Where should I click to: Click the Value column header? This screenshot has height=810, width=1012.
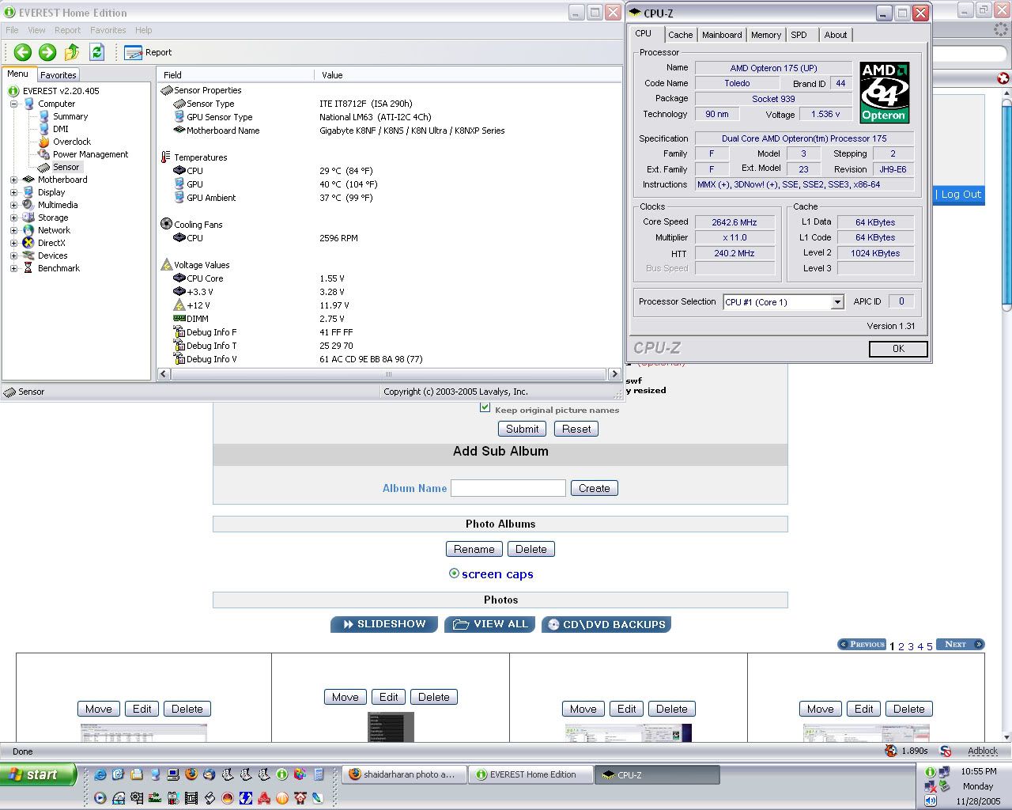[467, 75]
